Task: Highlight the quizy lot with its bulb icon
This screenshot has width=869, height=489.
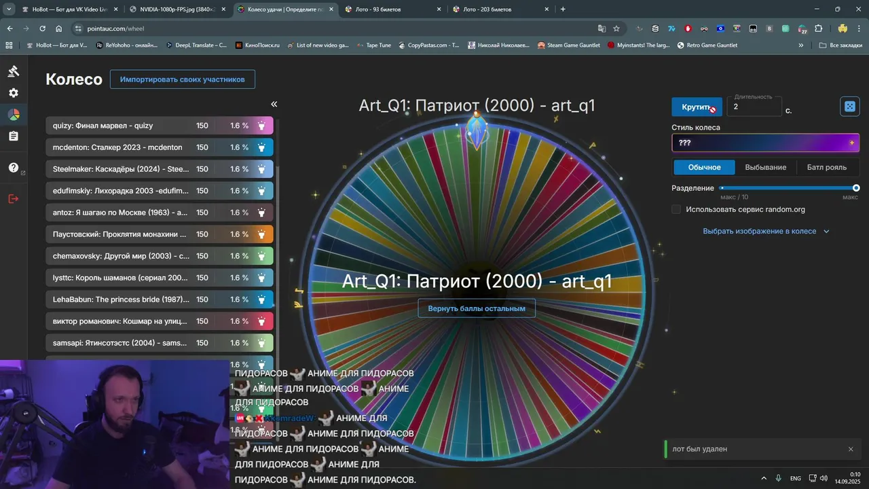Action: pyautogui.click(x=262, y=126)
